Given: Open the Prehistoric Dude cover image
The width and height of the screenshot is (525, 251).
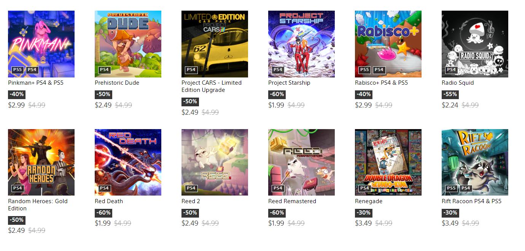Looking at the screenshot, I should [x=128, y=44].
